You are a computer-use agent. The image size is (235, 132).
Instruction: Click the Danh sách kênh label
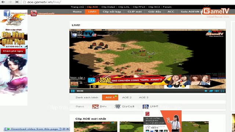click(87, 98)
